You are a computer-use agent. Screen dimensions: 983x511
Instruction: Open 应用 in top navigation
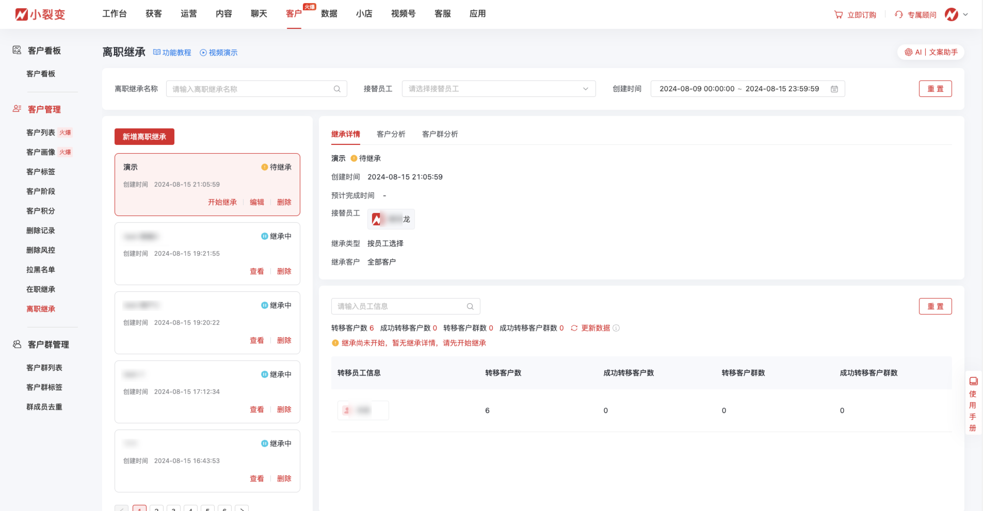(478, 14)
